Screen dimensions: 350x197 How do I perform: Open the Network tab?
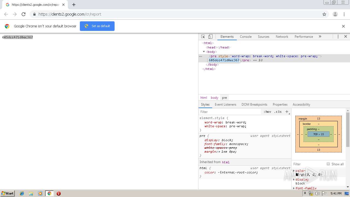point(282,37)
